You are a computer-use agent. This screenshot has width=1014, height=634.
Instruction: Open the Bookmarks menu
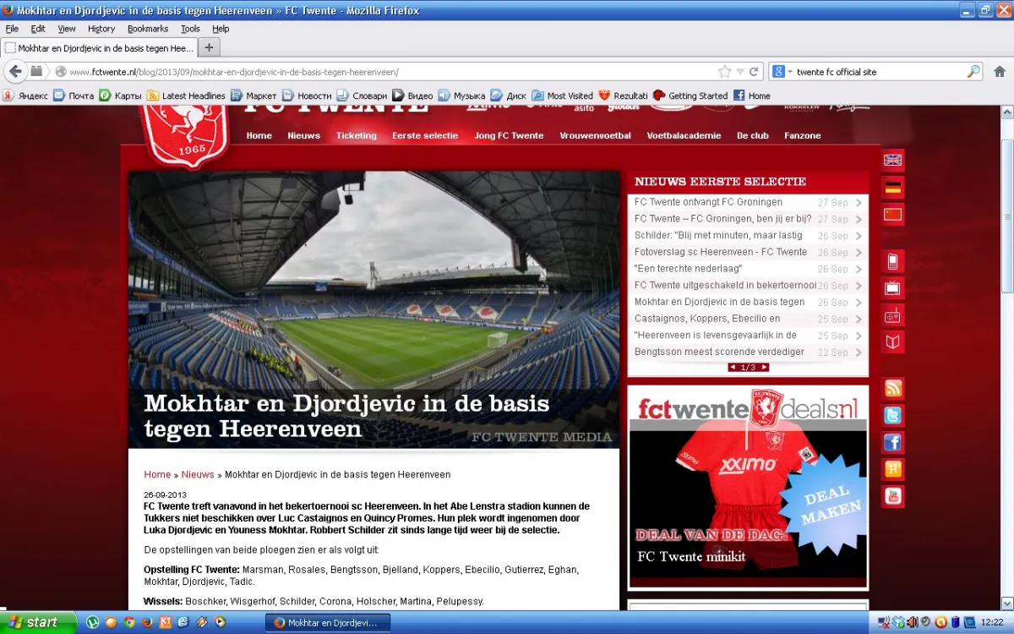click(x=148, y=29)
